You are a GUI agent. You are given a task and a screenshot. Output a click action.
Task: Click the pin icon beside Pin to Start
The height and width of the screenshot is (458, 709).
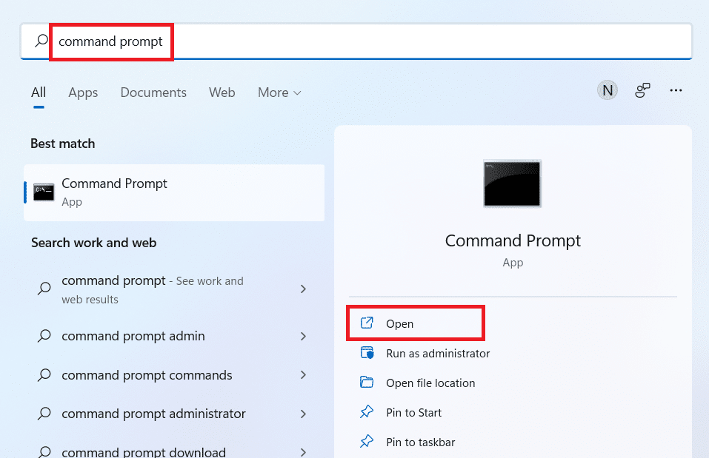point(367,411)
